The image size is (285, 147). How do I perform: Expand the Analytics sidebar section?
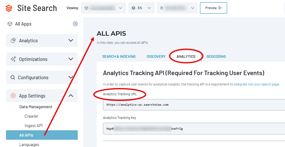click(42, 40)
